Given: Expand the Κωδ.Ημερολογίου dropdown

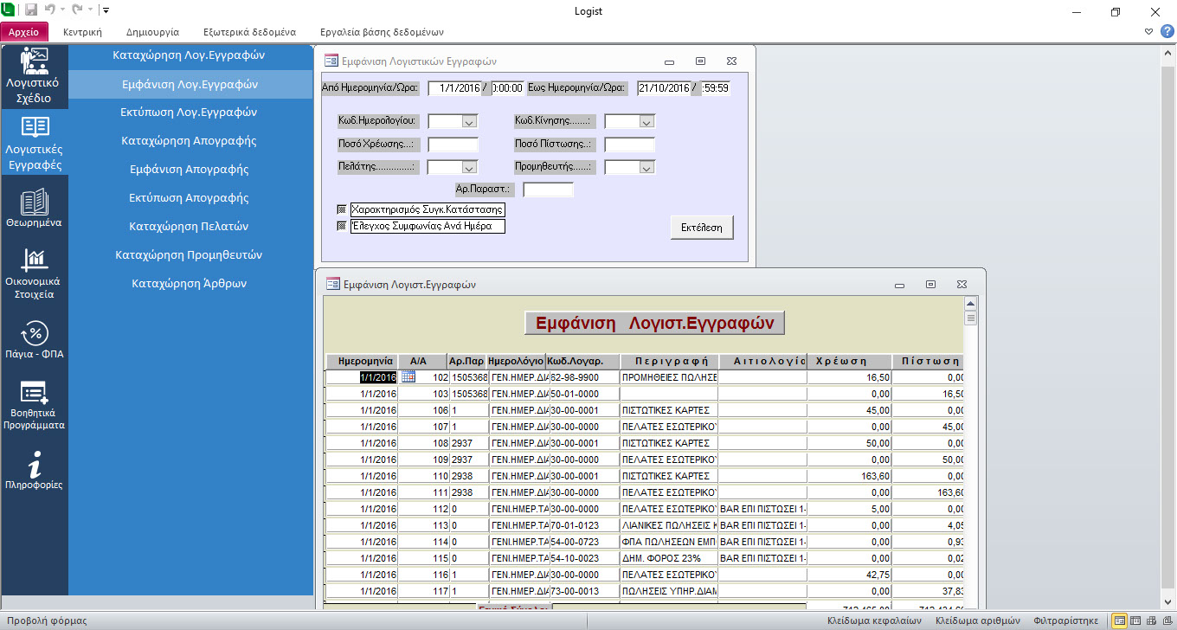Looking at the screenshot, I should tap(469, 122).
